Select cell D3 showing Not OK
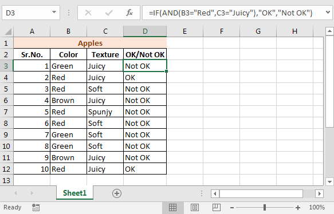This screenshot has height=214, width=334. tap(145, 66)
